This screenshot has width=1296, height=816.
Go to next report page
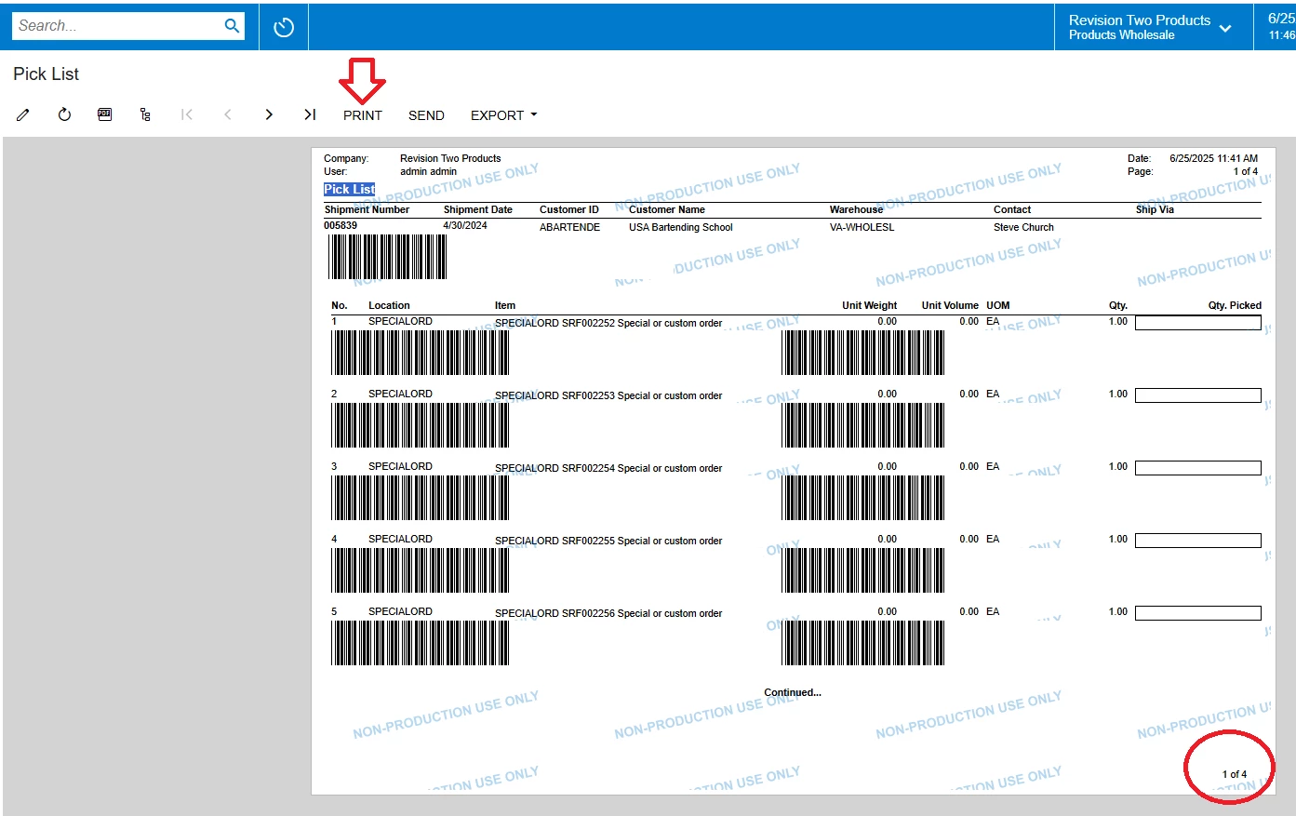(269, 114)
